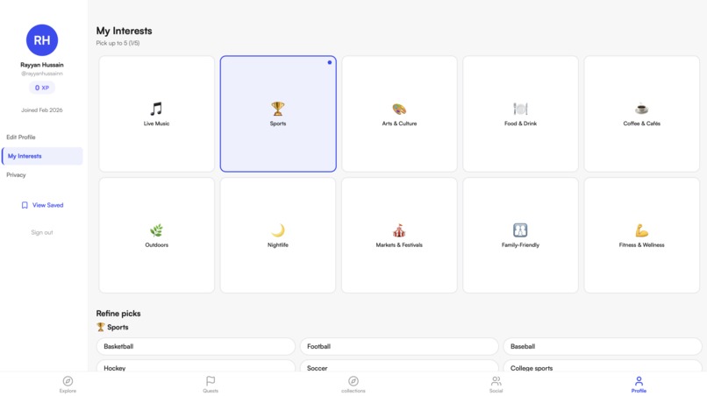Click the trophy beside Refine picks Sports

(x=101, y=327)
